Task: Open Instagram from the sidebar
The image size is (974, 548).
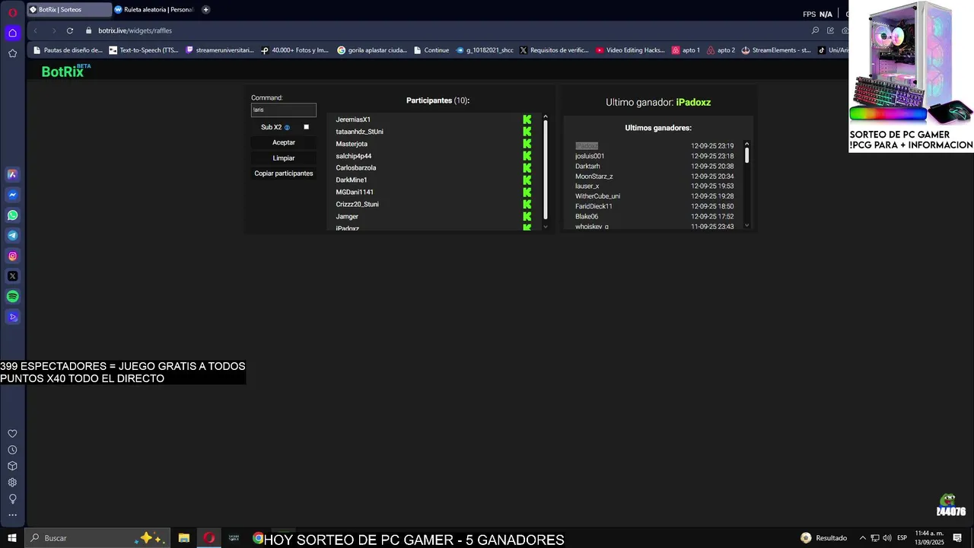Action: coord(12,256)
